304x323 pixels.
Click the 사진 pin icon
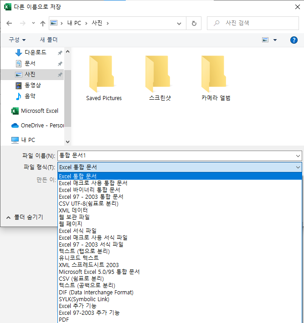[60, 75]
